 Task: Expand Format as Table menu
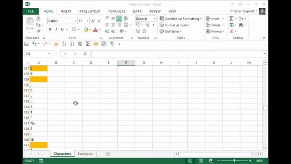coord(175,25)
